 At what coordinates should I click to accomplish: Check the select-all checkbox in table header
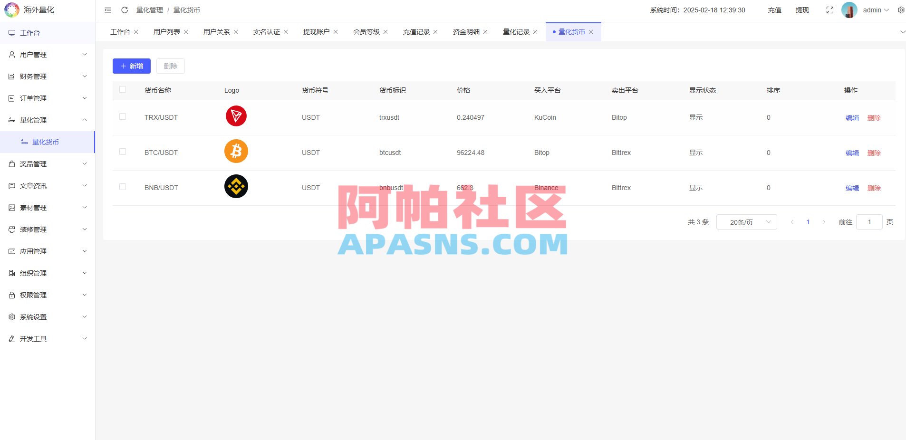(123, 89)
